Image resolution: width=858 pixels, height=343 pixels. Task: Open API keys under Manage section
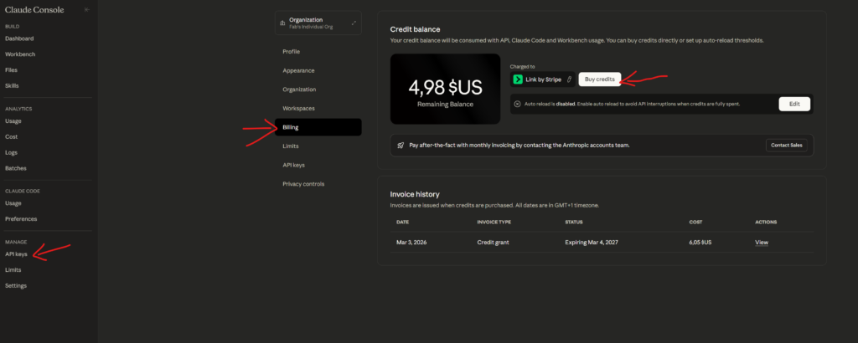(x=17, y=253)
